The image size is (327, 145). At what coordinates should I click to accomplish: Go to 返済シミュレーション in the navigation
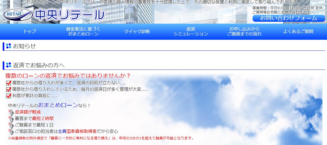click(x=191, y=31)
